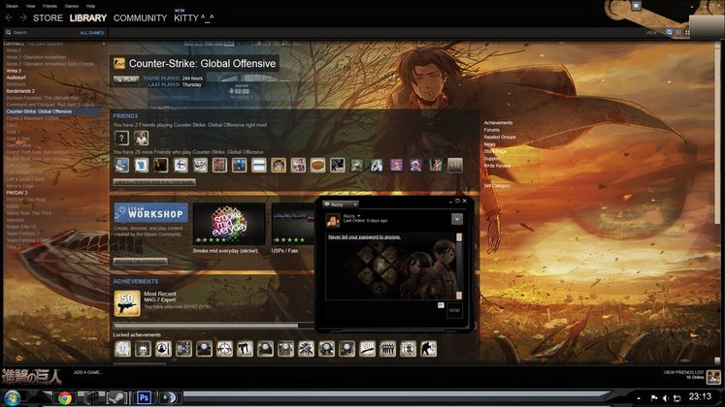Click the PLAY button for Counter-Strike
Screen dimensions: 725x407
coord(126,79)
